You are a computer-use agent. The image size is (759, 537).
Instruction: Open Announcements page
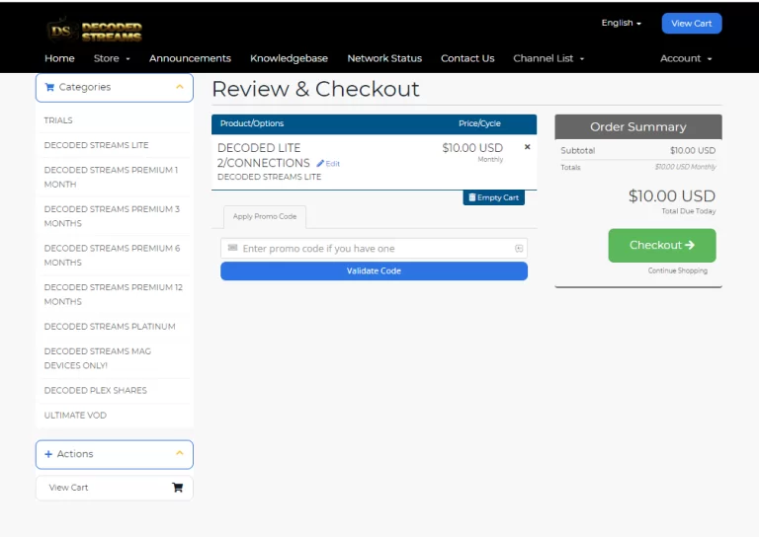click(x=190, y=58)
